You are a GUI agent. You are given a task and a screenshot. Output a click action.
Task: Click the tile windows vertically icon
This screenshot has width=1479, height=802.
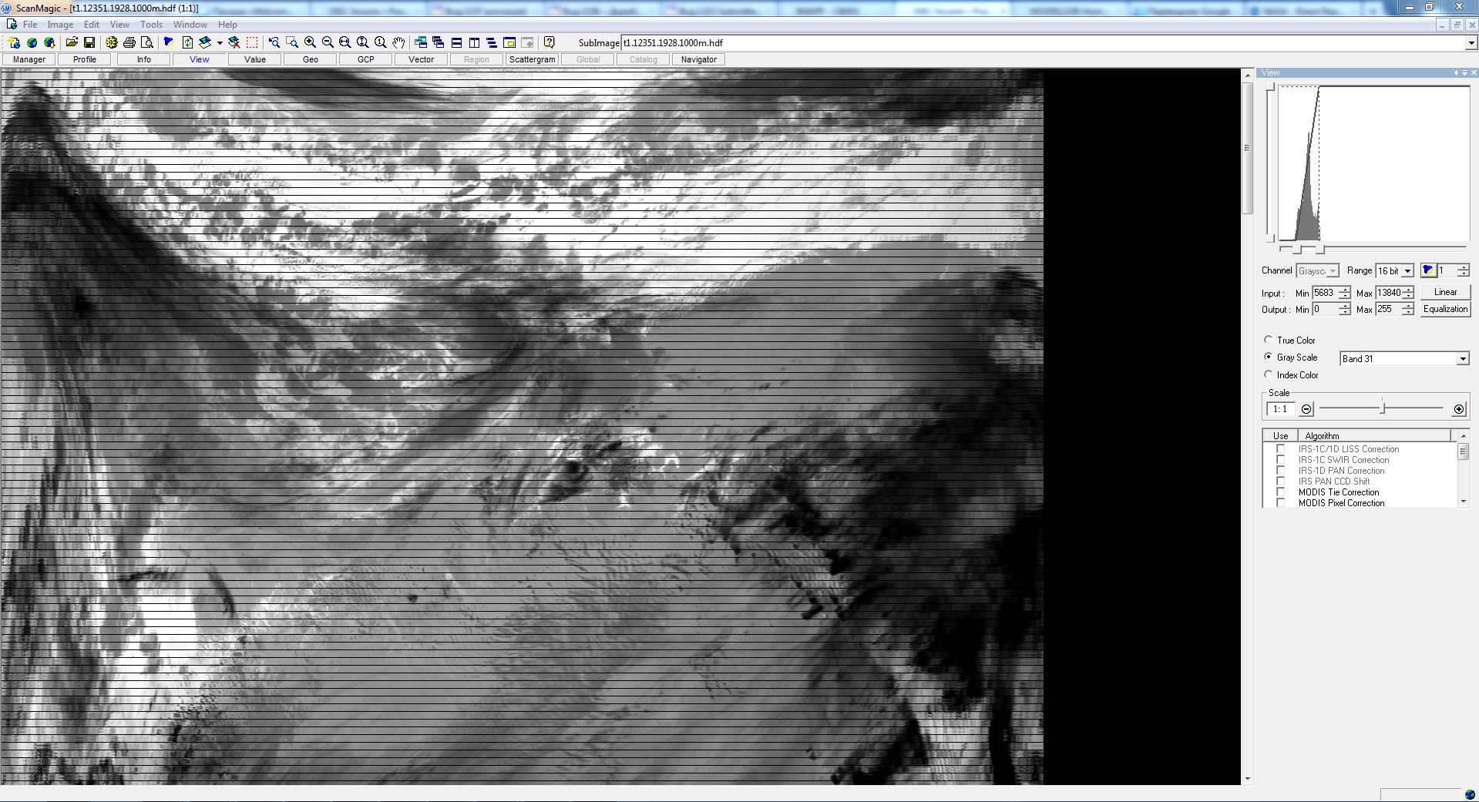click(x=474, y=42)
